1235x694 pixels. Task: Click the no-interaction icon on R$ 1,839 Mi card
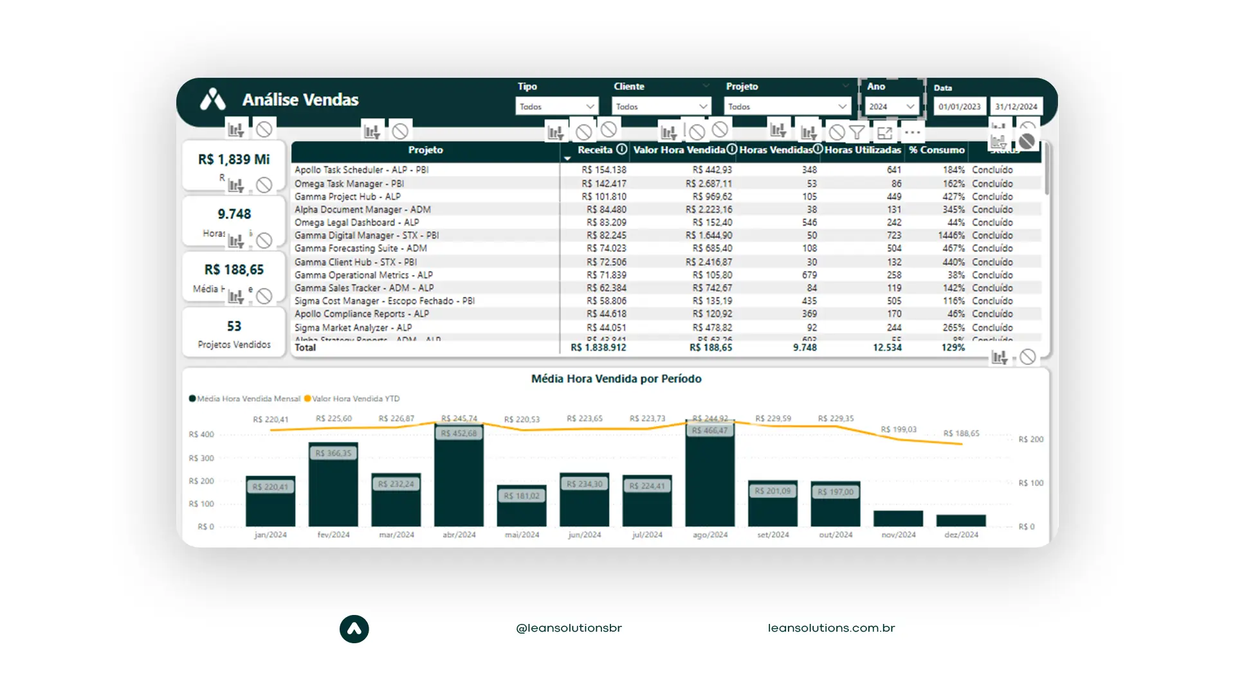coord(264,185)
